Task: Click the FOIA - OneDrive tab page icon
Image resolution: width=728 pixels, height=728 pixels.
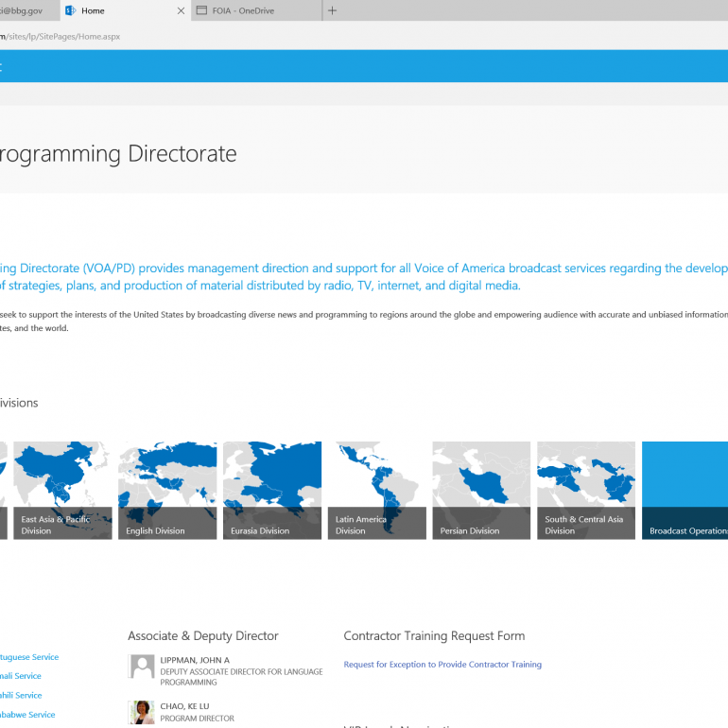Action: click(x=201, y=10)
